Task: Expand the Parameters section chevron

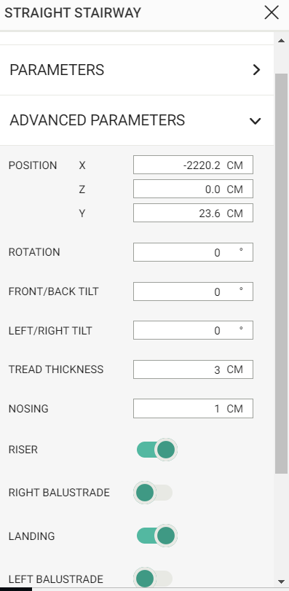Action: point(257,70)
